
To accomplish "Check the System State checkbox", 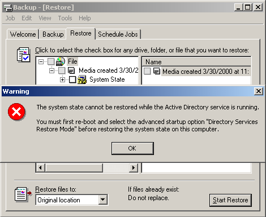I will pos(72,79).
